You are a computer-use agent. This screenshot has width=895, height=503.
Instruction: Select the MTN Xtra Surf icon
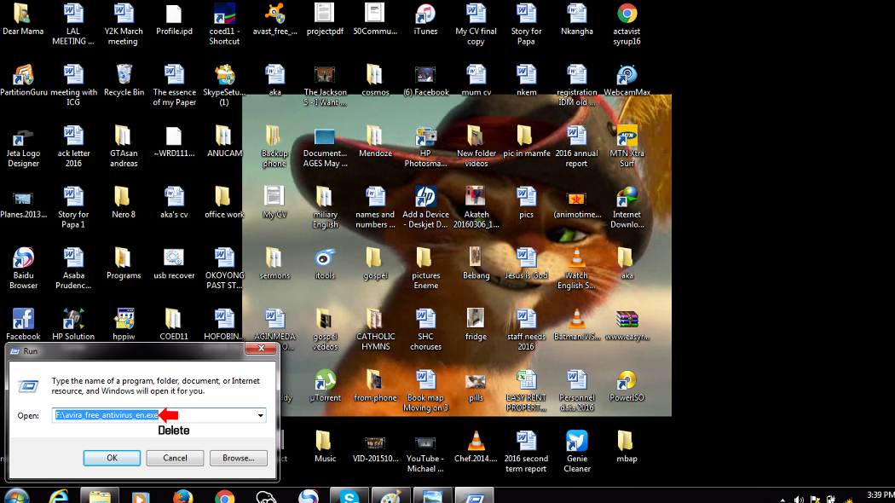coord(626,146)
